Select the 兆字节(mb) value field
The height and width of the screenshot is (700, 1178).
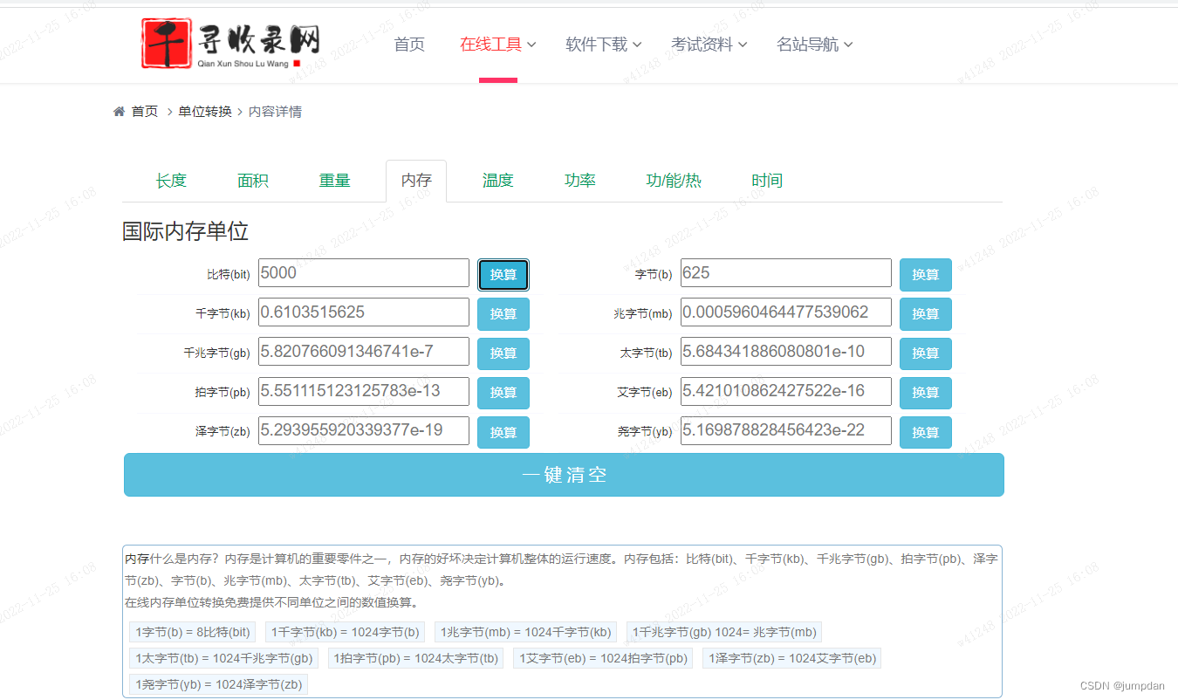[785, 312]
